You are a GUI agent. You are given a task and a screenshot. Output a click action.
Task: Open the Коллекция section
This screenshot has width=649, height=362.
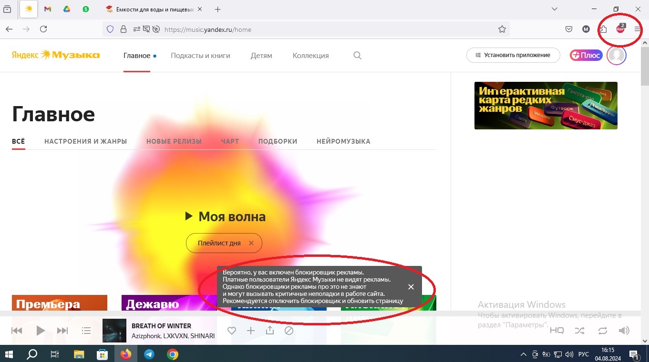tap(310, 56)
